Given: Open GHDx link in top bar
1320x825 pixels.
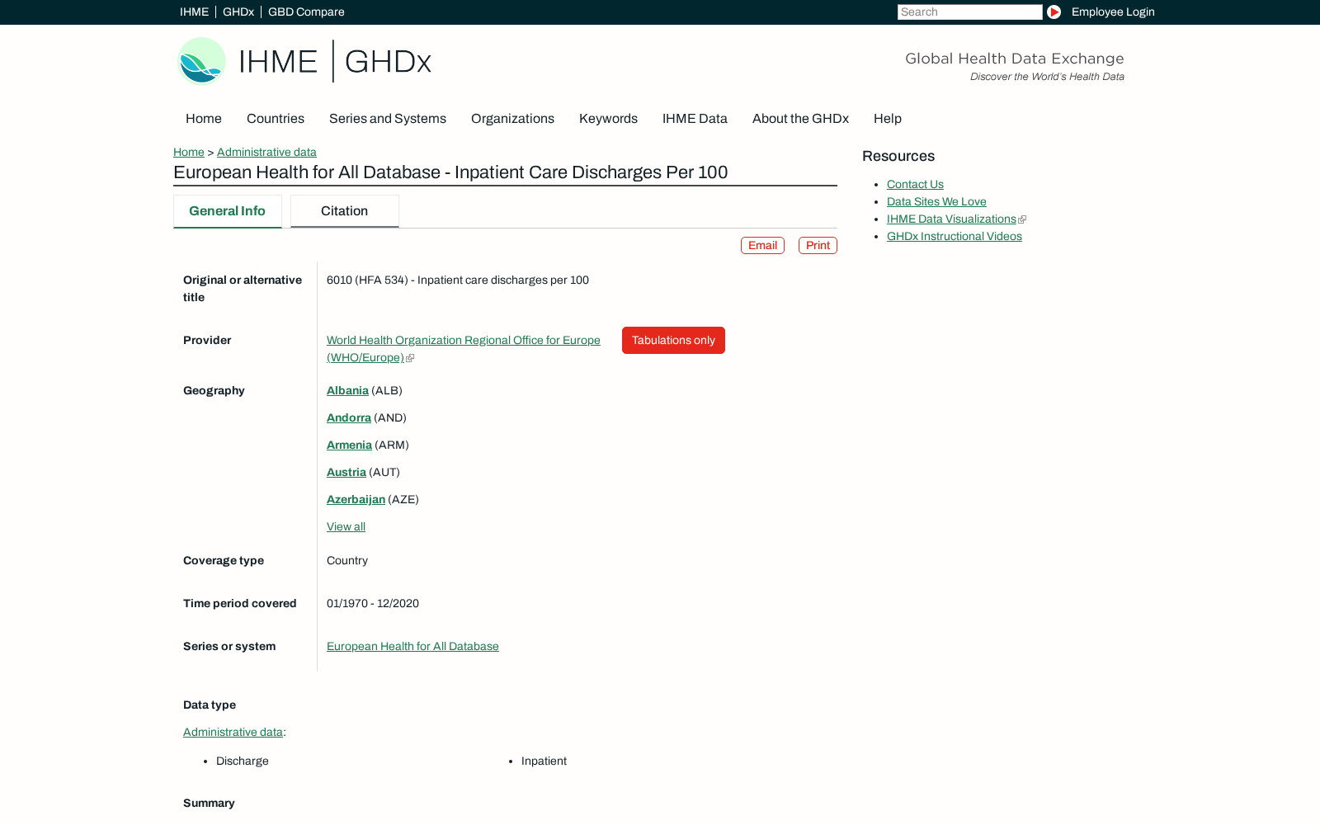Looking at the screenshot, I should [x=238, y=12].
